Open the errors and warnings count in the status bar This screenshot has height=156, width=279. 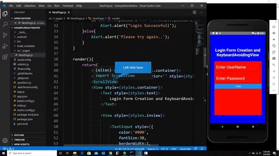9,149
